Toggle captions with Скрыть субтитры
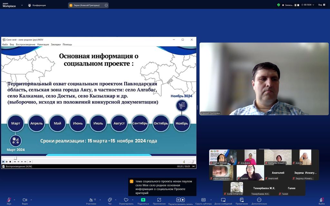The width and height of the screenshot is (330, 206). point(203,201)
